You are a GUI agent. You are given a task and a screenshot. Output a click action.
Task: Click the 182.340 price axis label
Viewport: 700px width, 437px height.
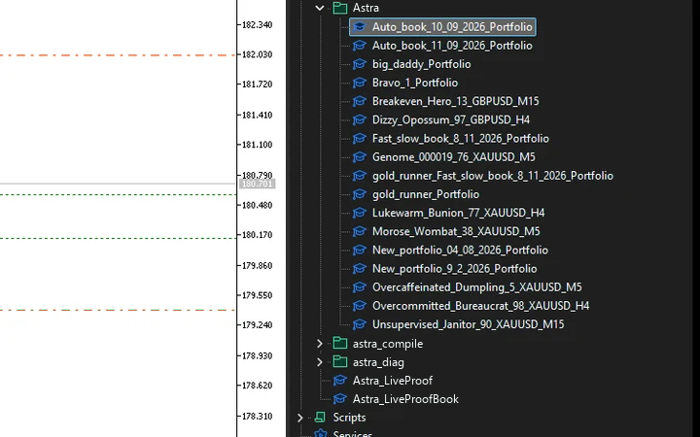[257, 25]
